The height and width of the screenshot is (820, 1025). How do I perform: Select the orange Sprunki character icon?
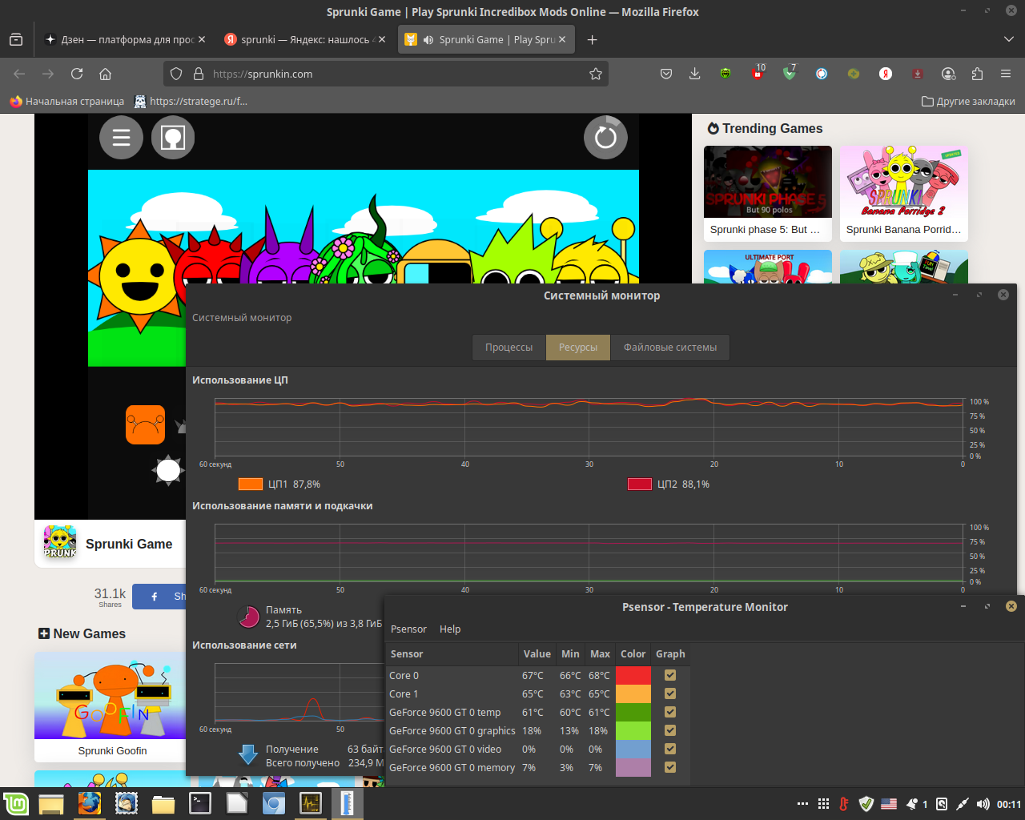coord(145,425)
